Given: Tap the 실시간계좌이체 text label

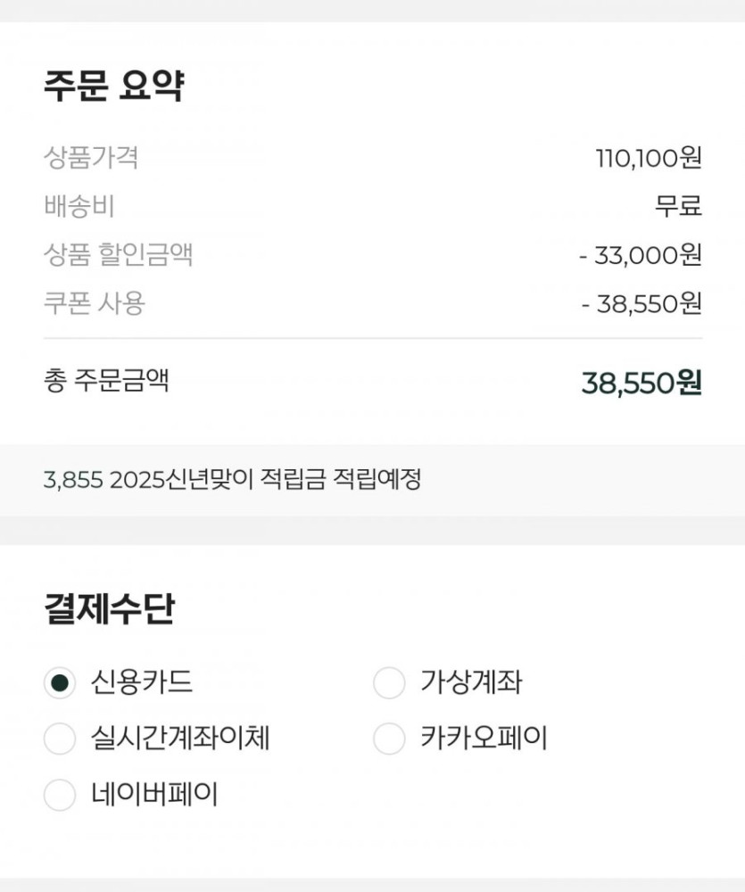Looking at the screenshot, I should (180, 738).
